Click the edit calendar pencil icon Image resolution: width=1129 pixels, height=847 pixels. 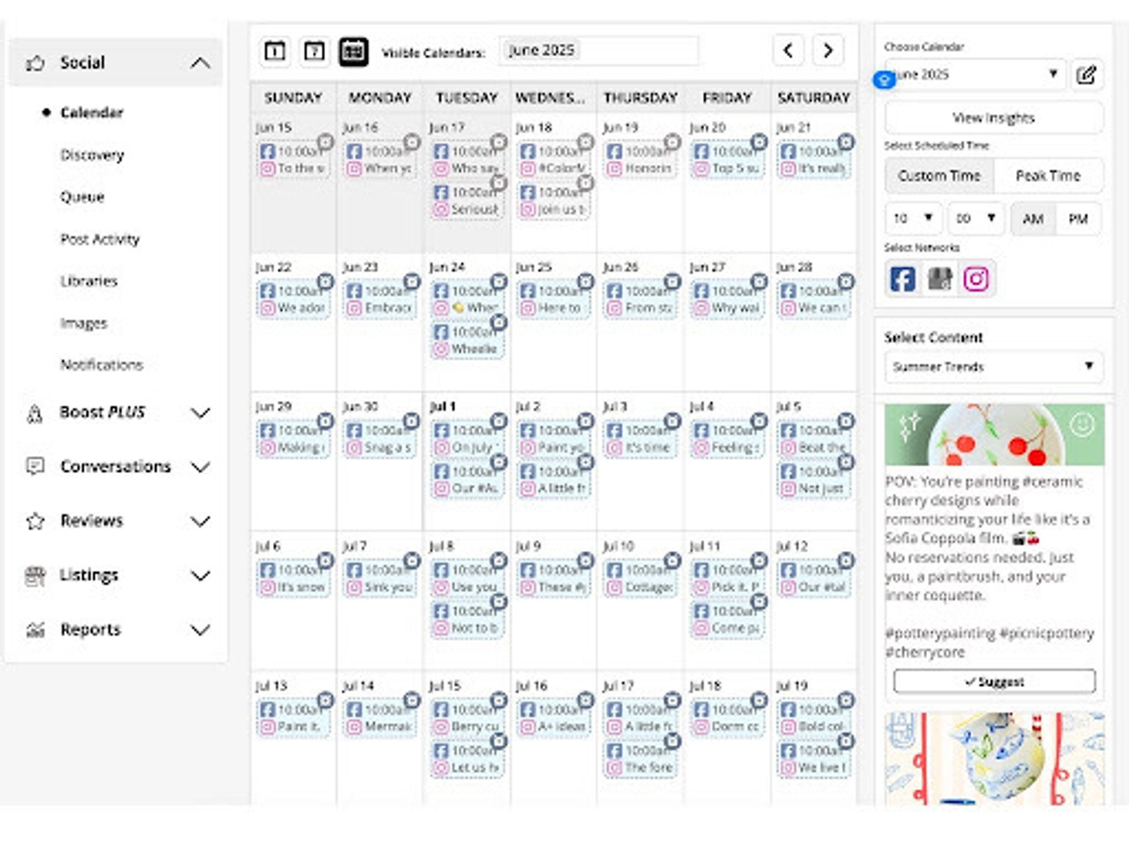[x=1086, y=75]
